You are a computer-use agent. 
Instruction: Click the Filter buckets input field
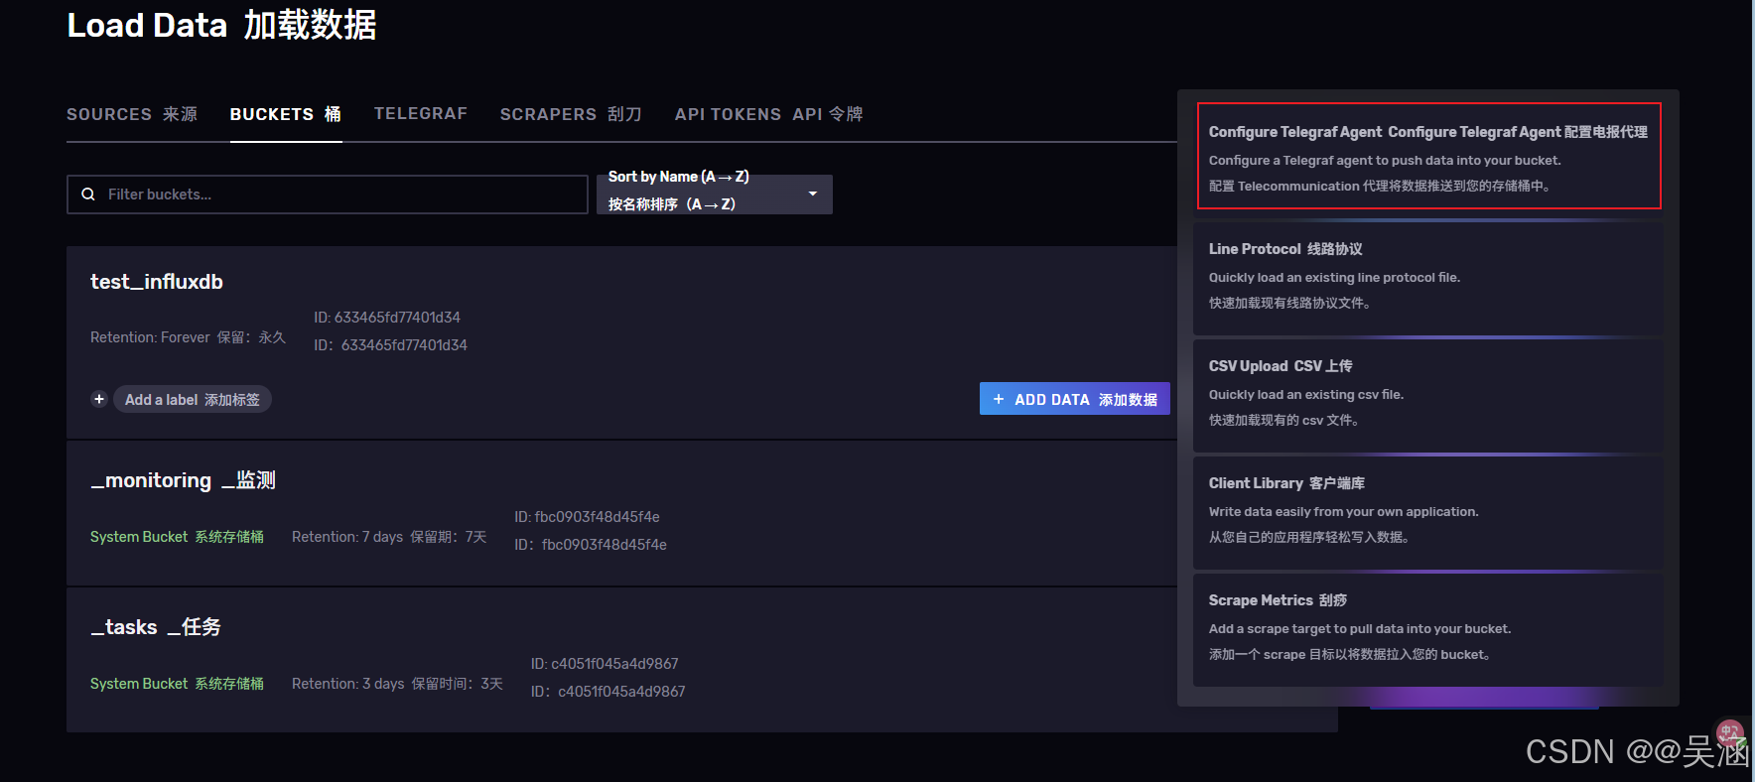pyautogui.click(x=328, y=195)
